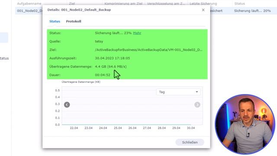Screen dimensions: 277x156
Task: Switch to the Protokoll tab
Action: (x=74, y=21)
